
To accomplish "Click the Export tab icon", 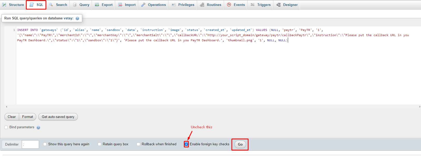I will tap(97, 5).
